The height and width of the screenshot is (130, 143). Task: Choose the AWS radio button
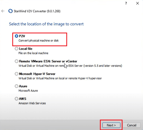(x=16, y=99)
